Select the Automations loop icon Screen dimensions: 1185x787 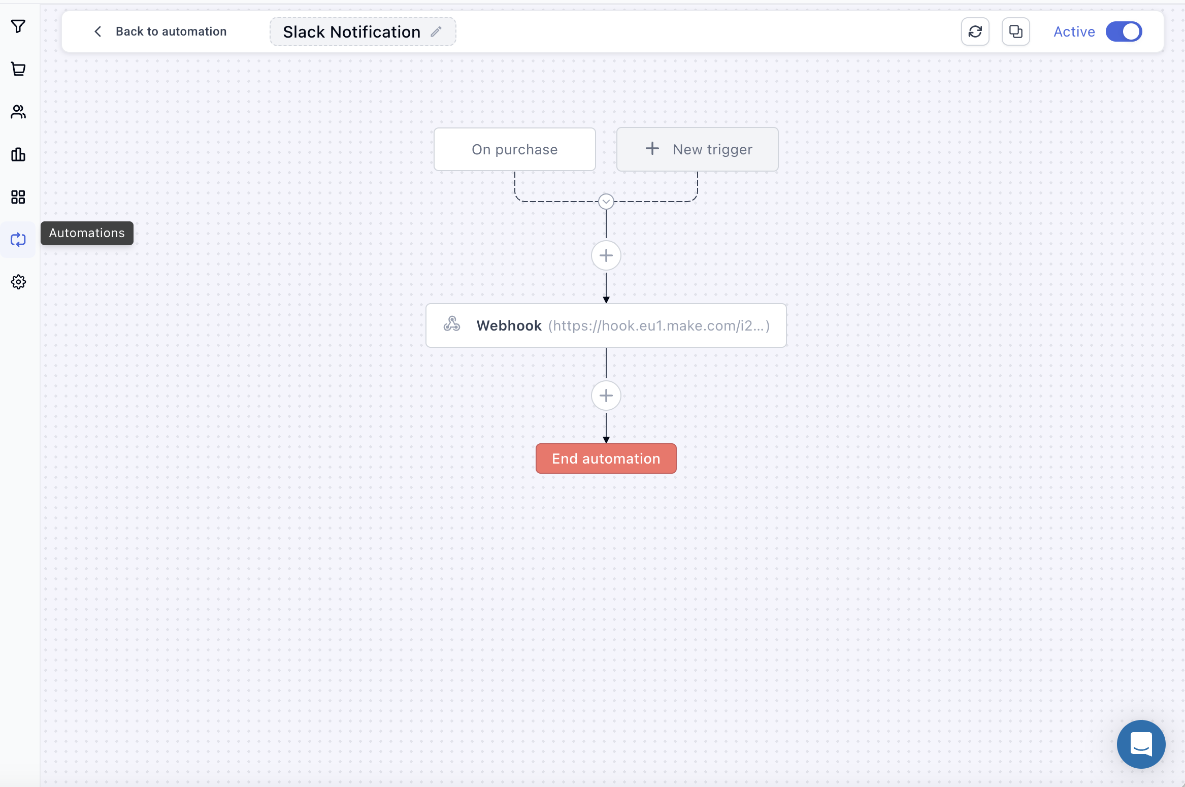(18, 240)
